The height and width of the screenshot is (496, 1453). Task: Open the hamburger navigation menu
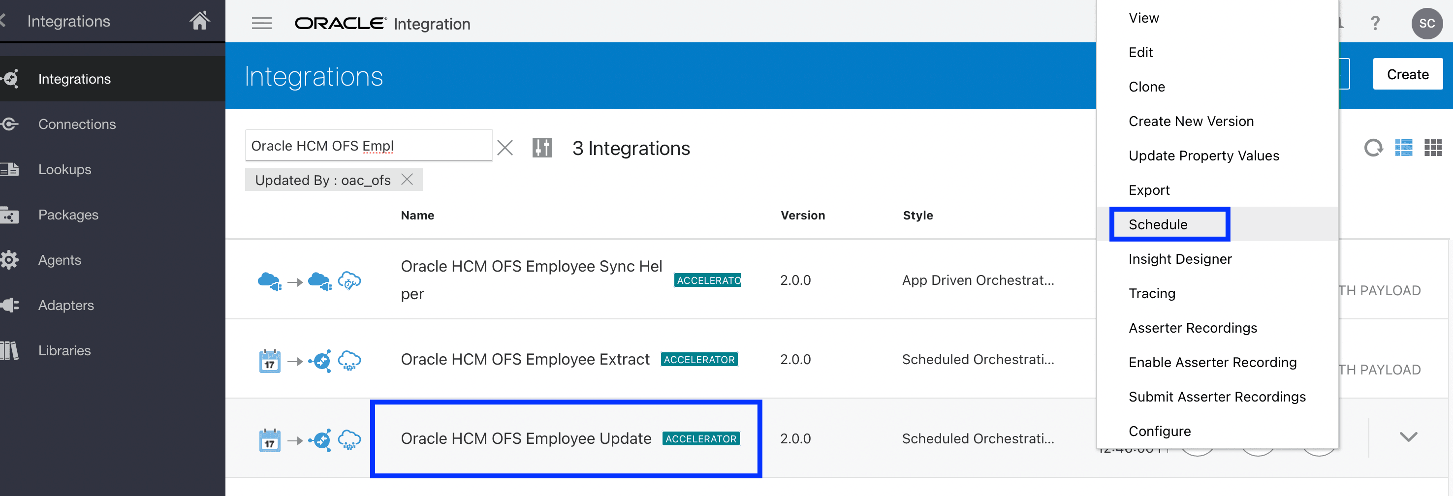pos(261,23)
